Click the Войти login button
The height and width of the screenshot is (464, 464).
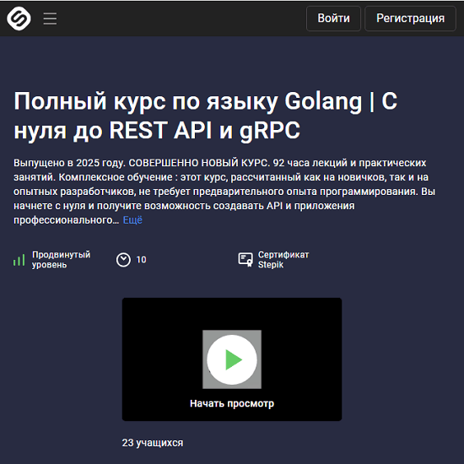333,19
